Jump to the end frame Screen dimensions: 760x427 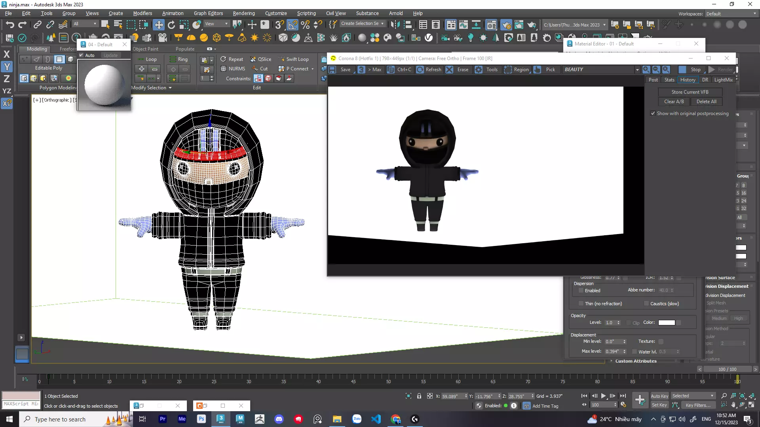click(x=623, y=396)
